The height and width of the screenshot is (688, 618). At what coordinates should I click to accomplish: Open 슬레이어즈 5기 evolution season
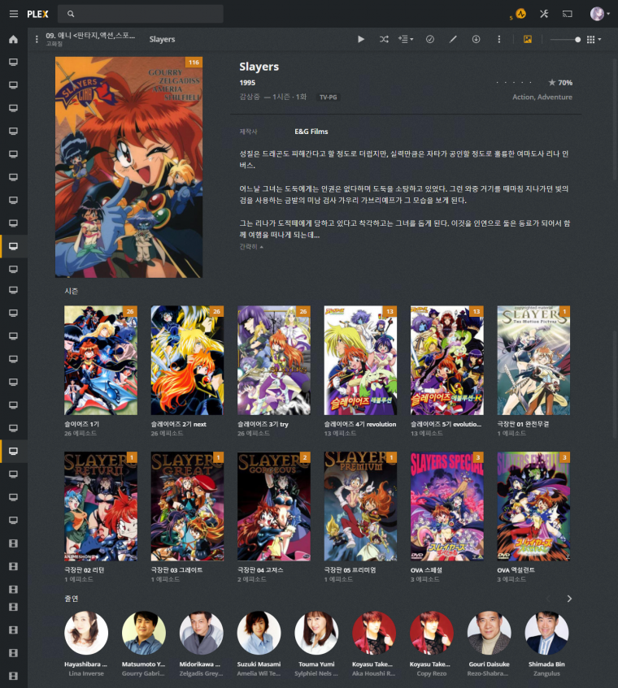446,360
